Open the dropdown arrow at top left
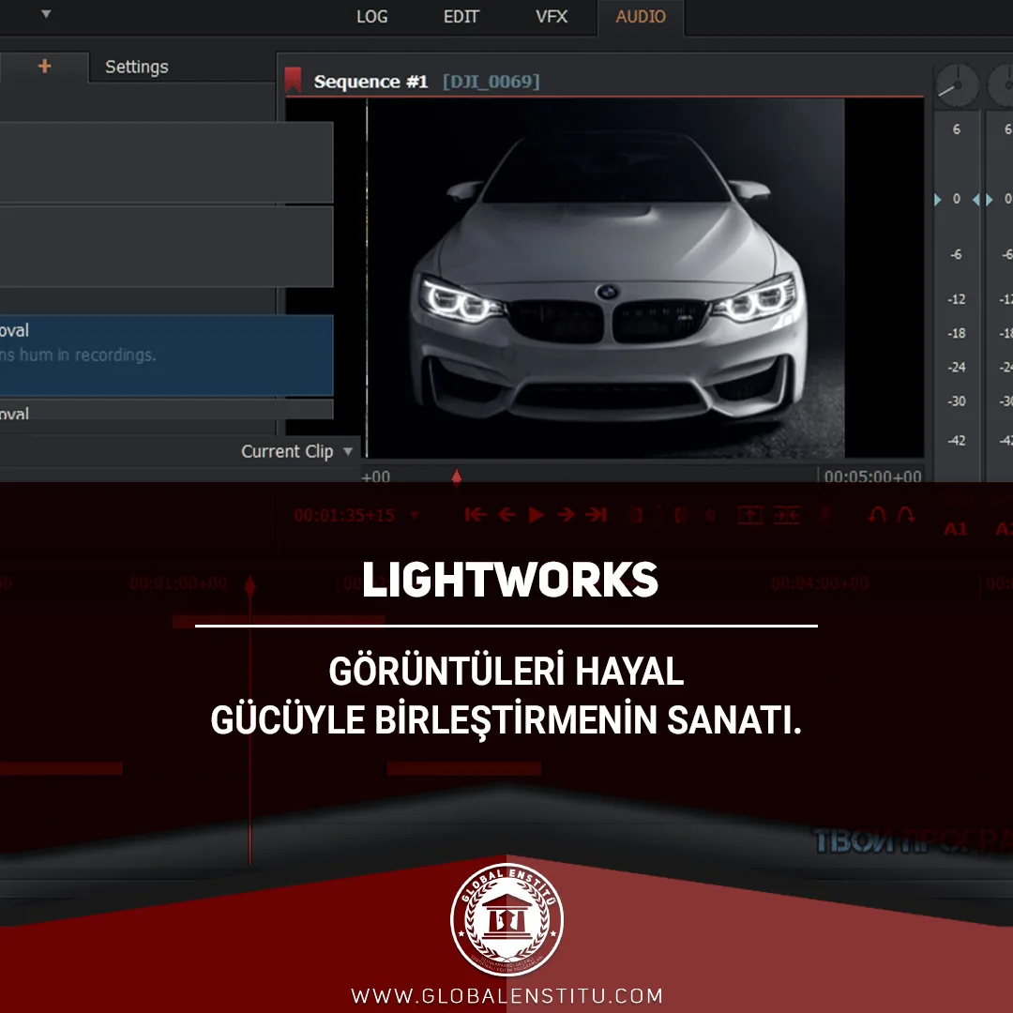1013x1013 pixels. pos(46,13)
